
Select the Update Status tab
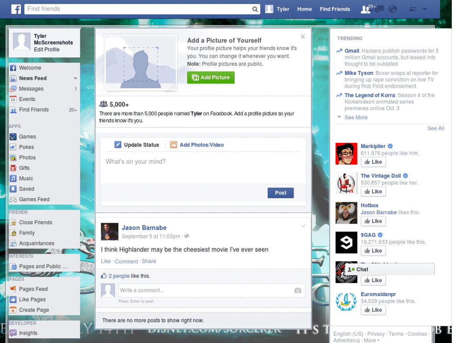137,145
